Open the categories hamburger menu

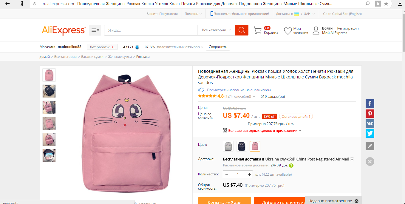click(95, 30)
